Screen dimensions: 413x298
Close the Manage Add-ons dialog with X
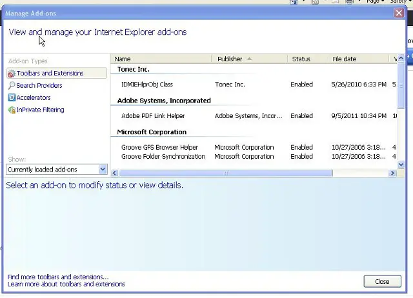399,13
